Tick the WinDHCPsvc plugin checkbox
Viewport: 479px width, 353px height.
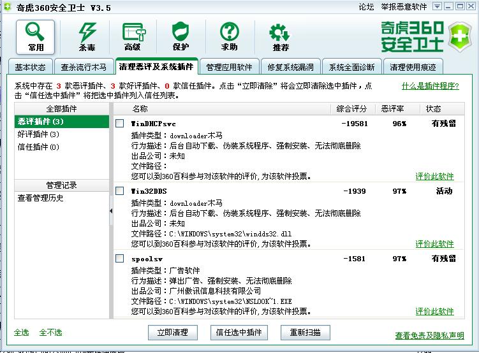120,123
